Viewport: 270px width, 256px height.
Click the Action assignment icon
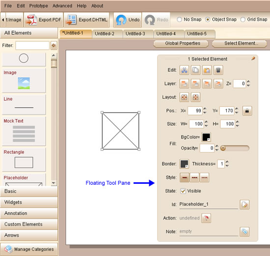(206, 218)
